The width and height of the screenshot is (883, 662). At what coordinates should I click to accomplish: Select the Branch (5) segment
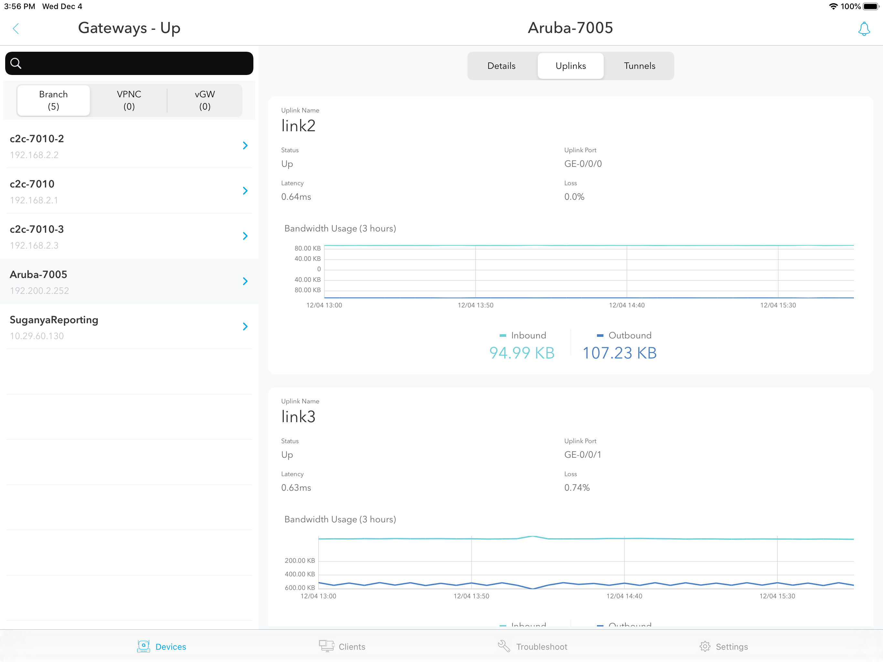tap(54, 100)
